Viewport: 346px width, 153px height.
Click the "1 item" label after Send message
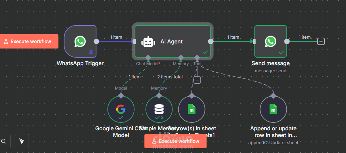coord(304,37)
